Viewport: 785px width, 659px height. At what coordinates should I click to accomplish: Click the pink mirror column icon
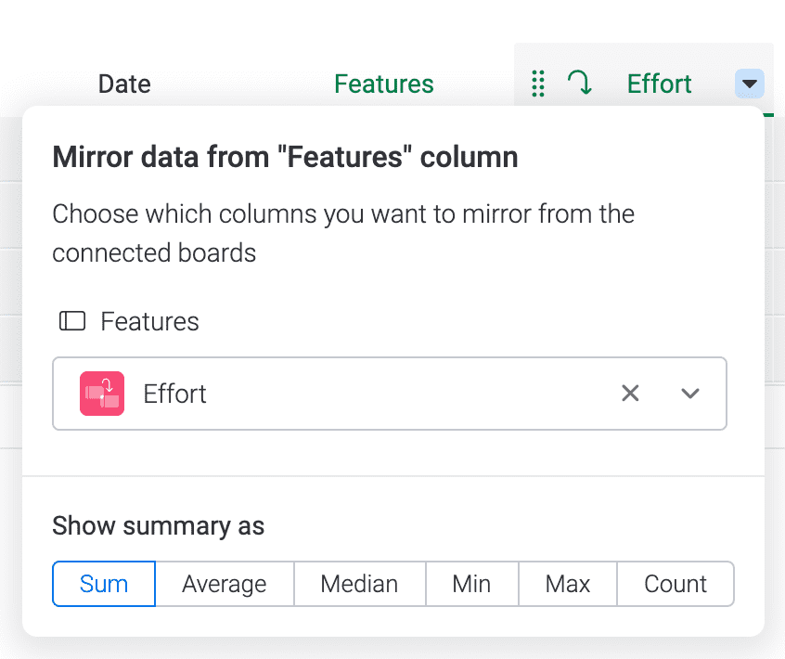pyautogui.click(x=102, y=394)
